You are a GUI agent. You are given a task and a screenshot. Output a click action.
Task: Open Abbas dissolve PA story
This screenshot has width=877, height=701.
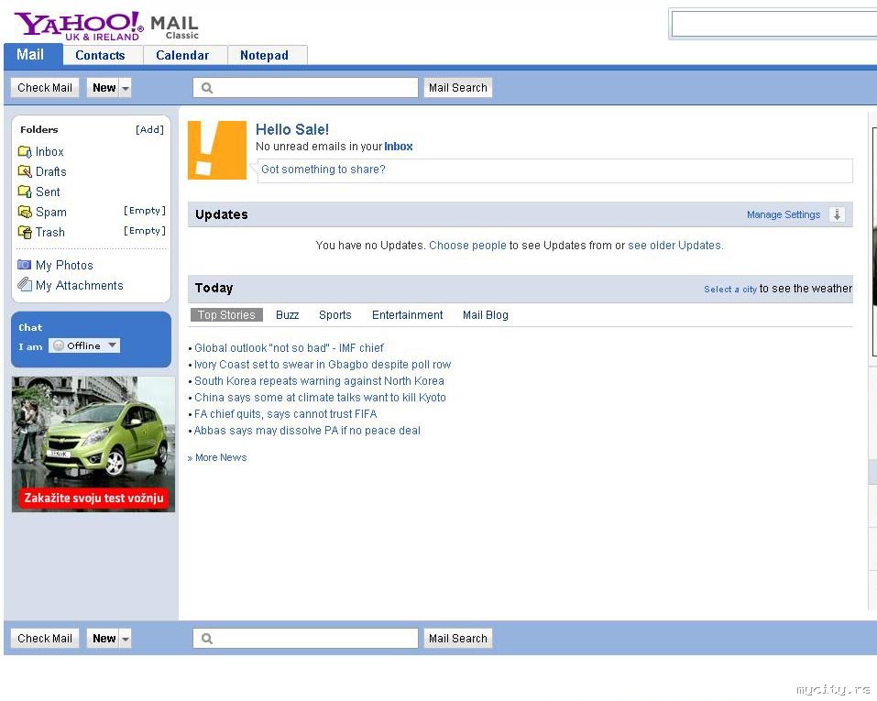tap(307, 431)
